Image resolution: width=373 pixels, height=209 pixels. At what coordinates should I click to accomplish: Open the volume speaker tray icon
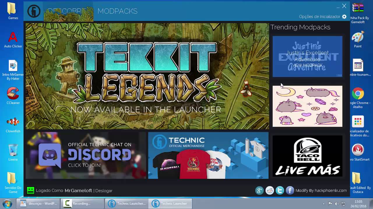pyautogui.click(x=337, y=204)
